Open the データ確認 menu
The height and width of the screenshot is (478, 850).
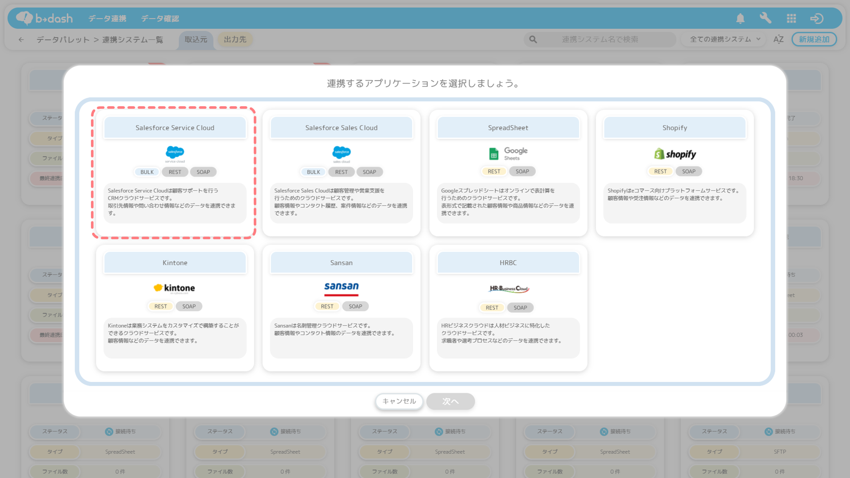pyautogui.click(x=160, y=18)
